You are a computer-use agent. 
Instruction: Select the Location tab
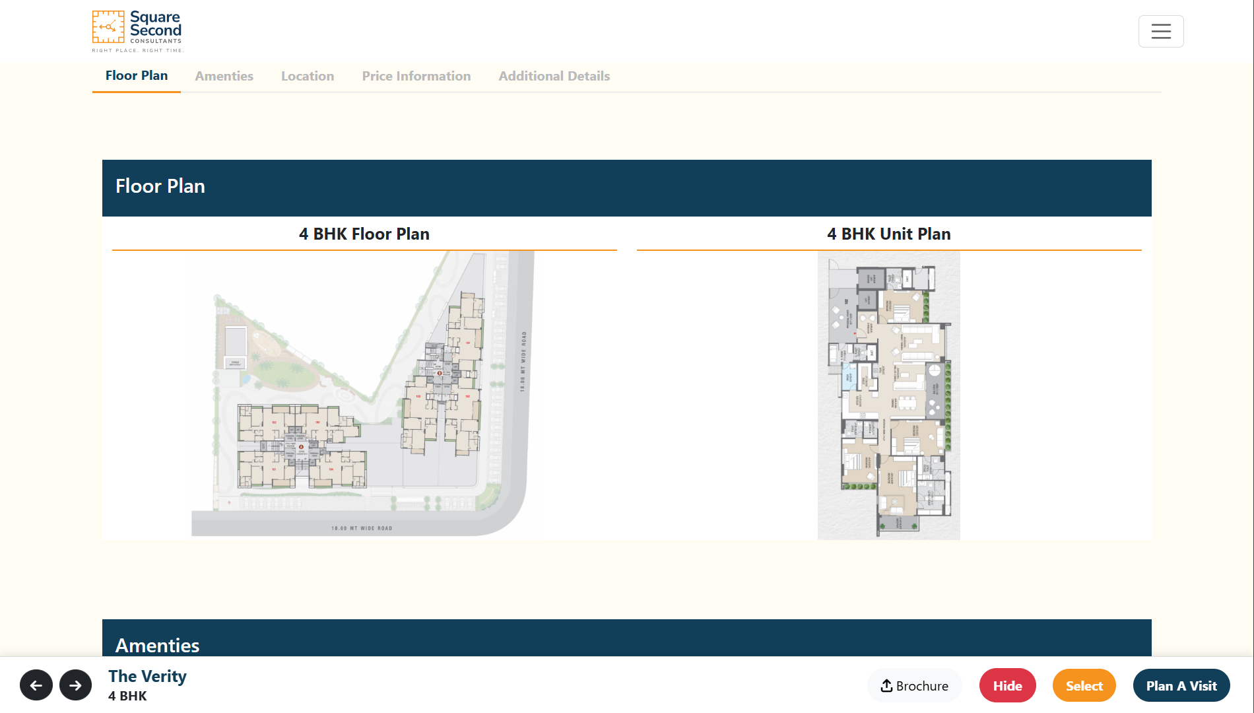[x=308, y=76]
